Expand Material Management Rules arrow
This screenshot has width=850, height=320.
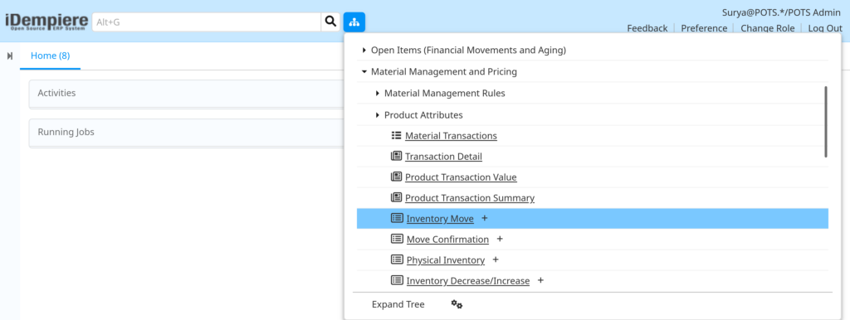pyautogui.click(x=378, y=94)
